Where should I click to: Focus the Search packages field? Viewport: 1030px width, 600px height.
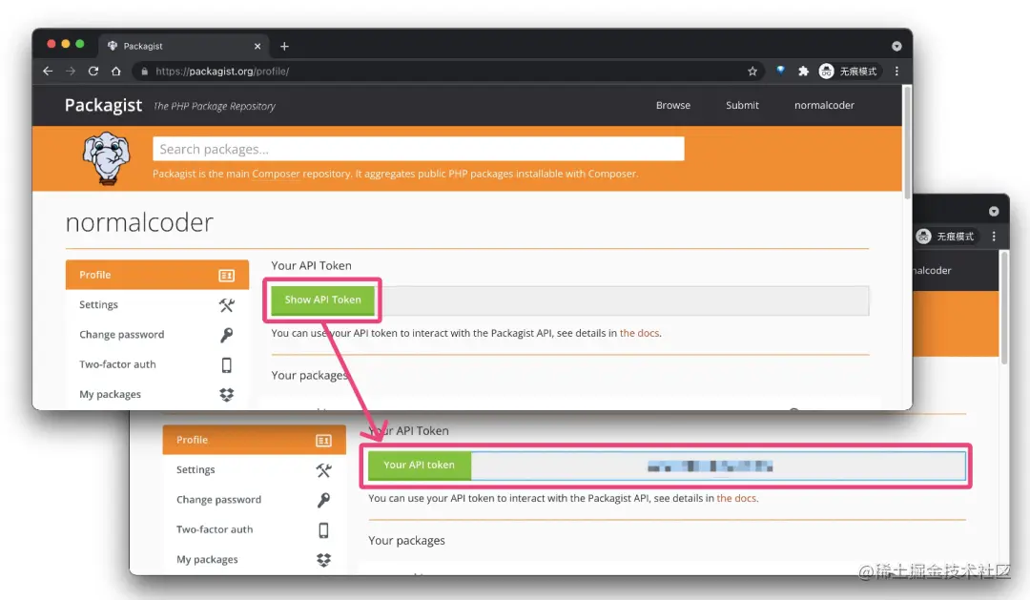click(x=419, y=149)
